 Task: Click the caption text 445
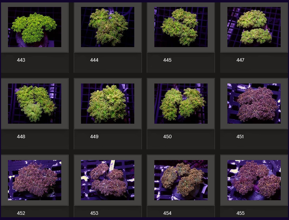coord(168,60)
